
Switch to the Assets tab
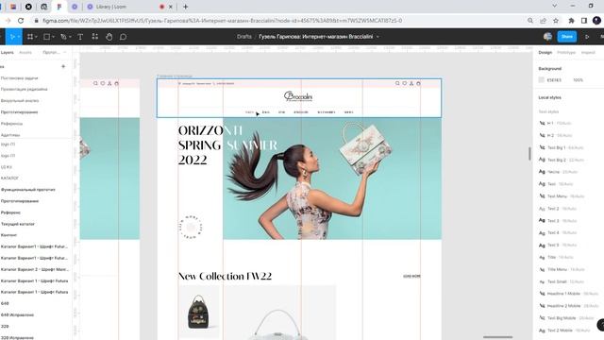tap(25, 52)
